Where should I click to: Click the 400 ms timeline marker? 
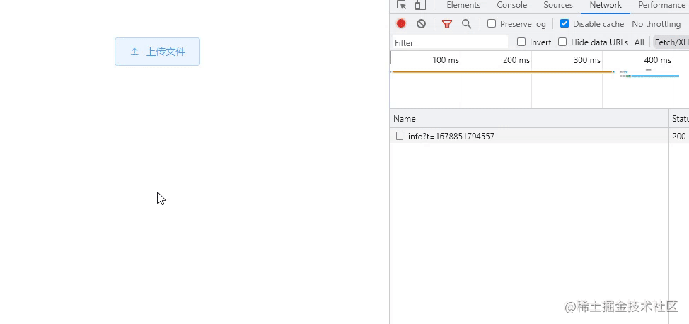(x=658, y=60)
